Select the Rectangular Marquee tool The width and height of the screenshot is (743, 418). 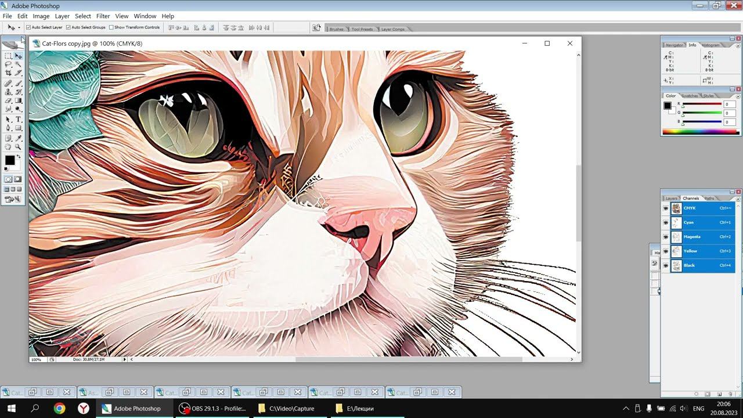8,56
